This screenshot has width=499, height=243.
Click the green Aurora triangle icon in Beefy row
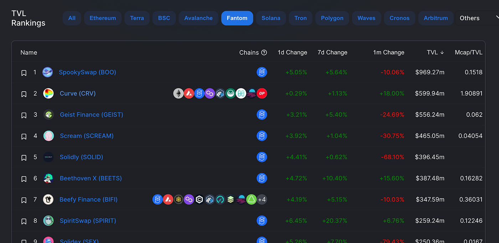tap(252, 199)
